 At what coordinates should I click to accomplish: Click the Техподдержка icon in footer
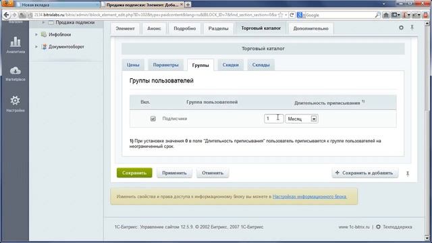click(x=378, y=227)
